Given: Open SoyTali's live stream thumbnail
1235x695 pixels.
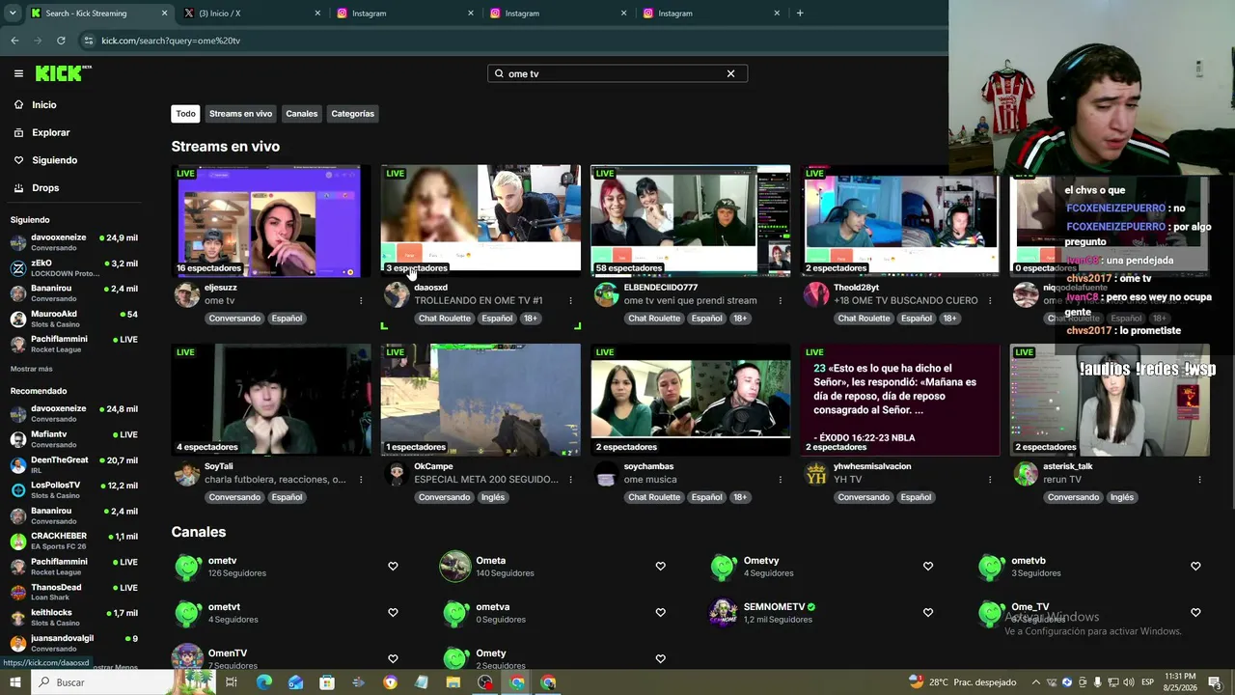Looking at the screenshot, I should pos(271,400).
